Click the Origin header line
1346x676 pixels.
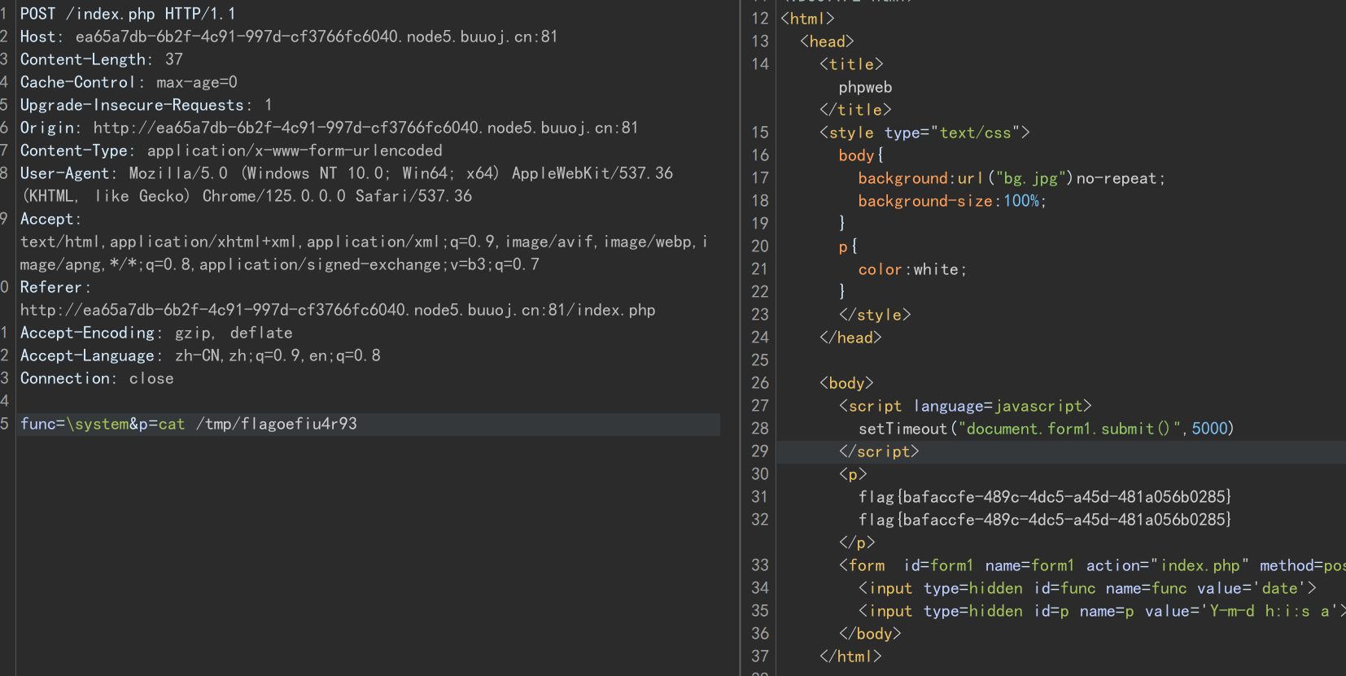(330, 128)
